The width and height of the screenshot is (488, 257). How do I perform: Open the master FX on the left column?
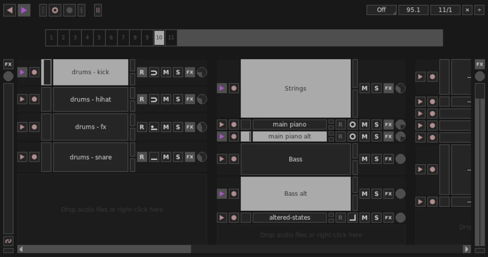[8, 64]
